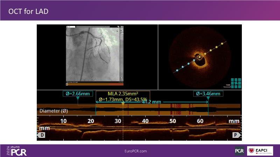Click the yellow MLA triangle marker
Viewport: 280px width, 157px height.
coord(122,104)
